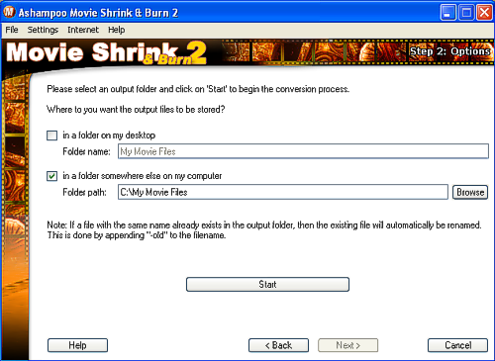Uncheck 'in a folder somewhere else' option

pyautogui.click(x=51, y=176)
